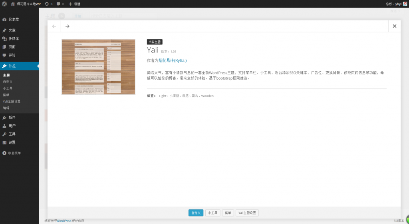Open 仪表盘 dashboard menu
409x224 pixels.
coord(19,19)
